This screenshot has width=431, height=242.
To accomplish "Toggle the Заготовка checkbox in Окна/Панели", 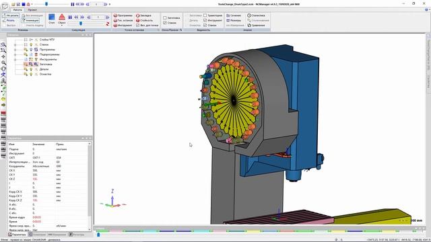I will (165, 18).
